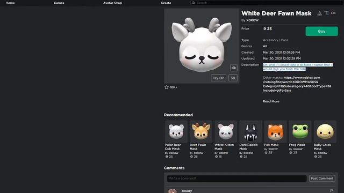This screenshot has height=193, width=344.
Task: Click the download-style icon beside the item title
Action: (x=319, y=13)
